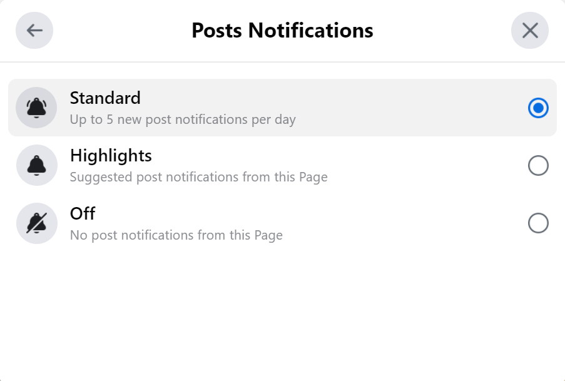Choose the Standard option label

105,98
